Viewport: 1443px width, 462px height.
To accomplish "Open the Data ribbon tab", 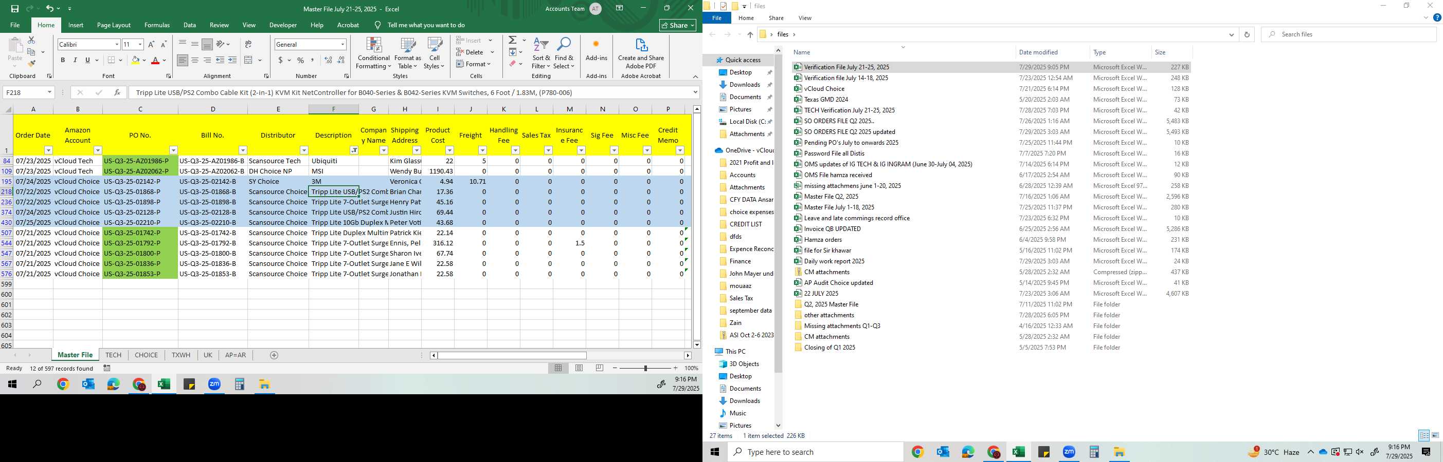I will click(x=190, y=25).
